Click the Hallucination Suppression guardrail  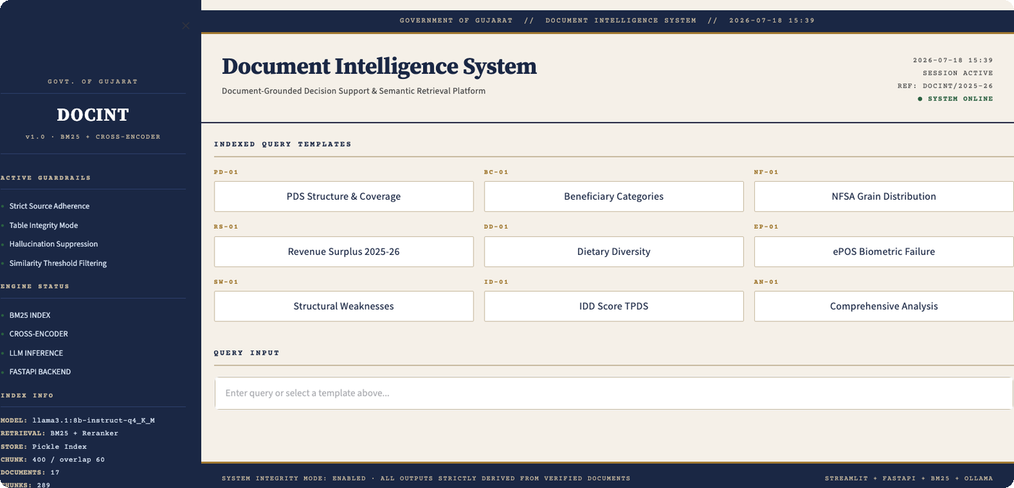54,244
